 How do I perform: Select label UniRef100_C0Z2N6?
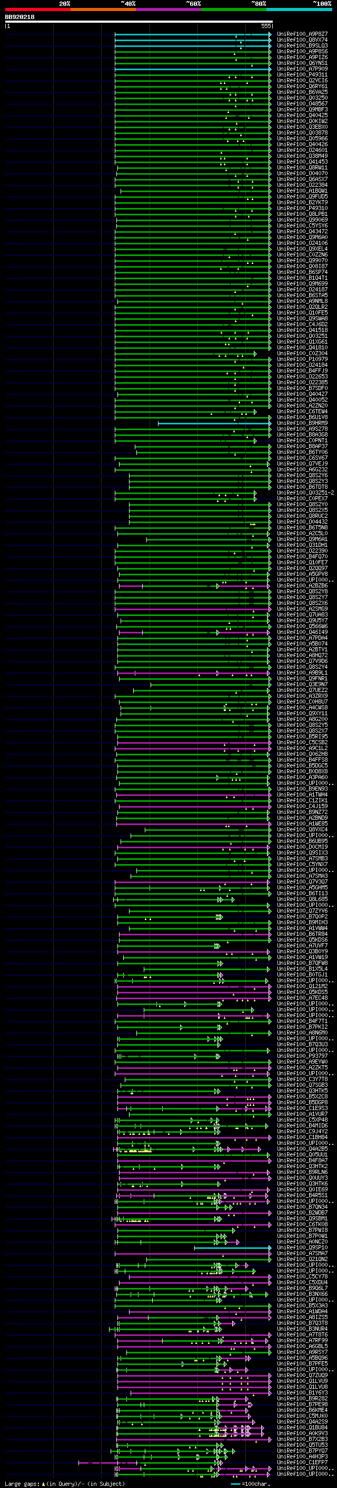coord(302,255)
